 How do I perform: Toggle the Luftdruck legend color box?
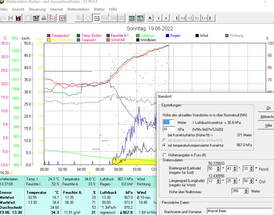(x=138, y=36)
